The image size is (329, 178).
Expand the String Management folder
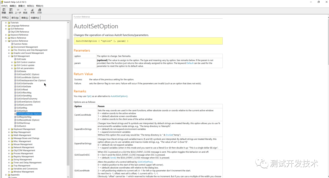tap(9, 159)
